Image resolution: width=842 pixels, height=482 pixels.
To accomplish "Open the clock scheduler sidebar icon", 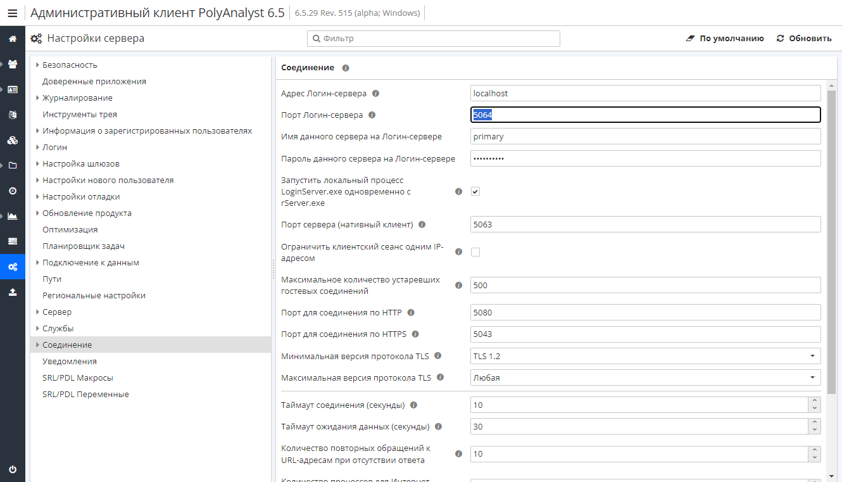I will pyautogui.click(x=13, y=191).
